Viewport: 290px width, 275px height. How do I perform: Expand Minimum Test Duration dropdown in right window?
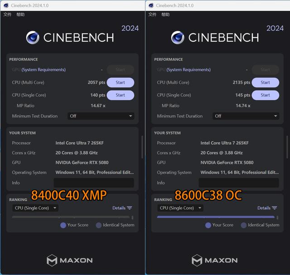click(246, 116)
